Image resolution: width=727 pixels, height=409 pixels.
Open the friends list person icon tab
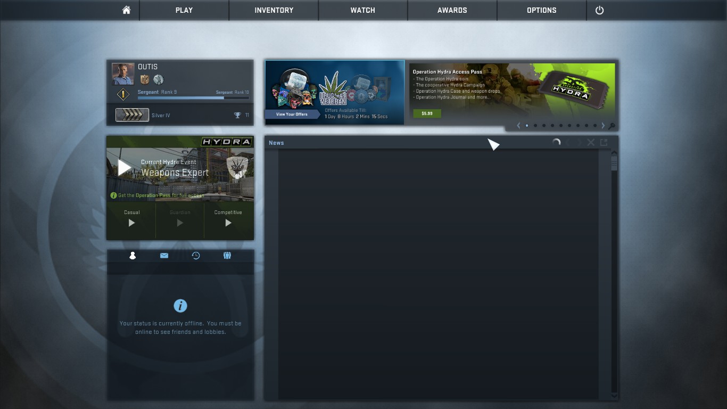tap(133, 256)
